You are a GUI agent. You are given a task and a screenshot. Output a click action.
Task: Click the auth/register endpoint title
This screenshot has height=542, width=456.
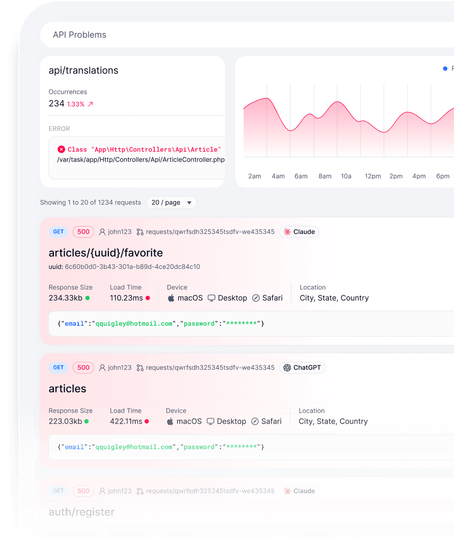pos(81,512)
